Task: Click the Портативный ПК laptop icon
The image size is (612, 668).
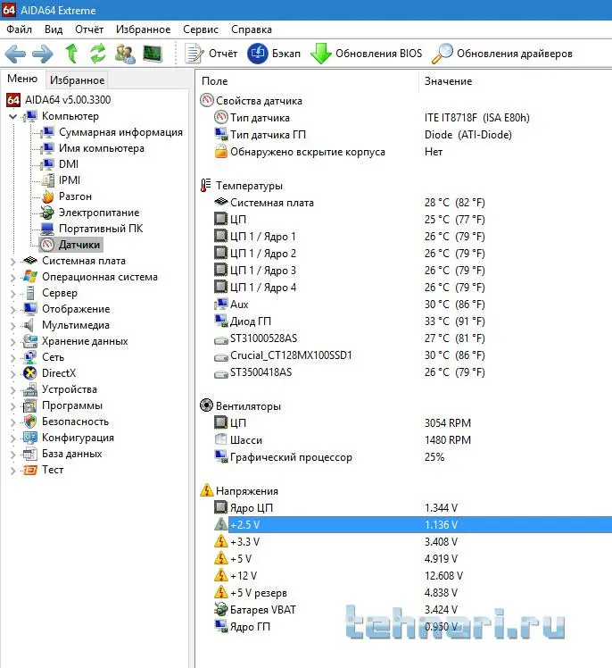Action: (x=46, y=229)
